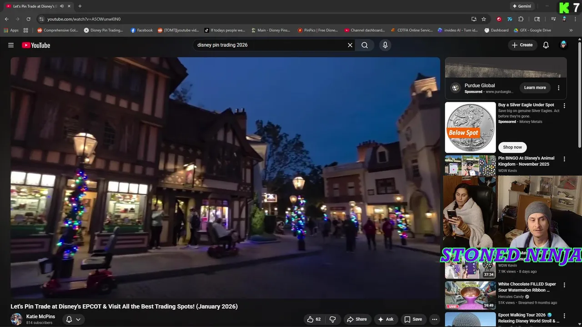Click the Learn more ad button
Image resolution: width=582 pixels, height=327 pixels.
pyautogui.click(x=535, y=88)
